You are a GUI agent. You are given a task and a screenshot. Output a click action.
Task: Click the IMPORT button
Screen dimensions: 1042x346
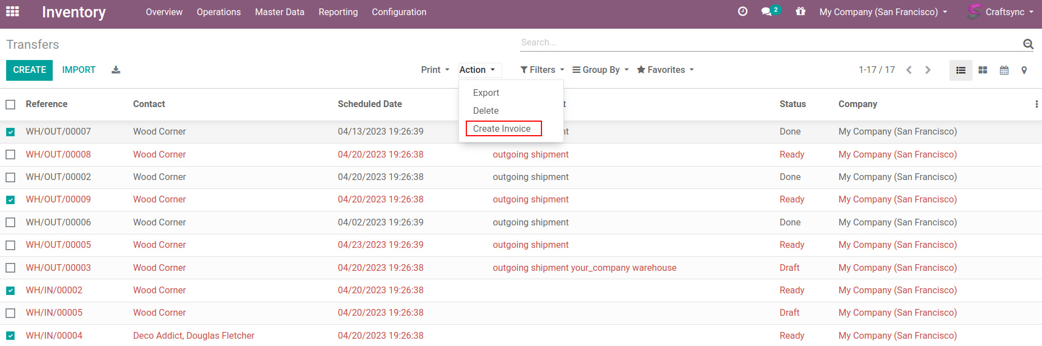pyautogui.click(x=78, y=70)
